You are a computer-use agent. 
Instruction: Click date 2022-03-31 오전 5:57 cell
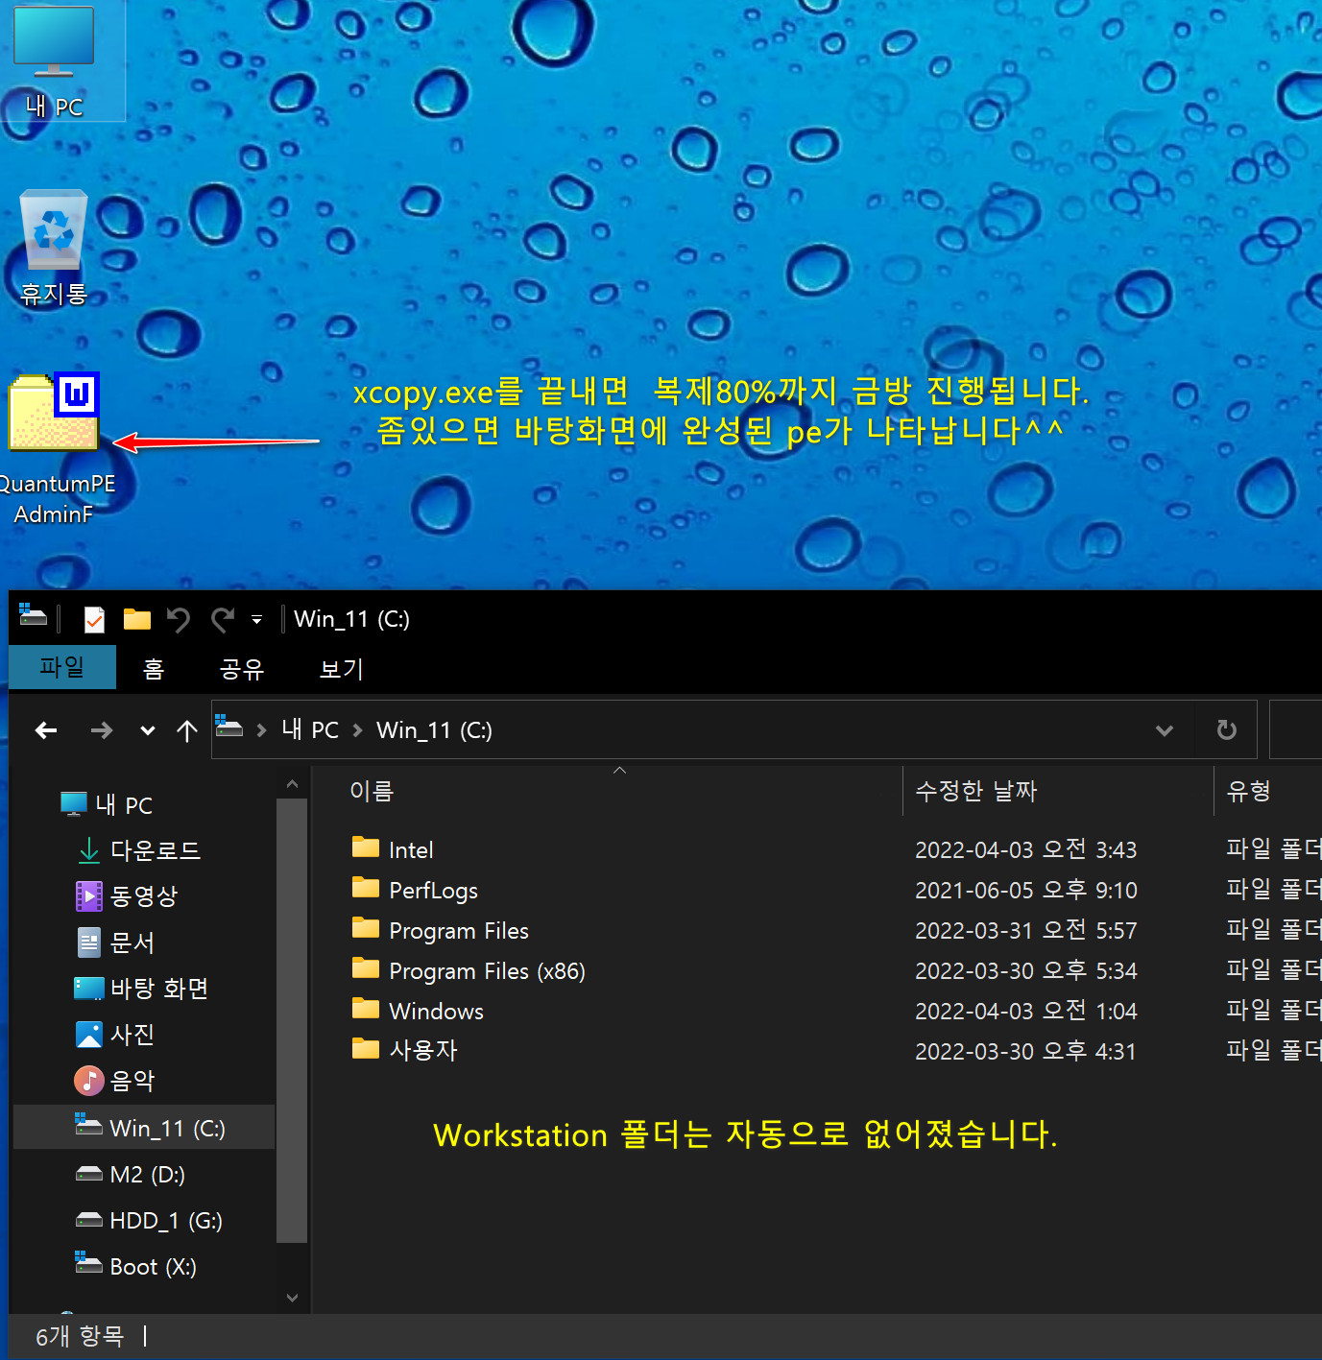[x=1025, y=930]
